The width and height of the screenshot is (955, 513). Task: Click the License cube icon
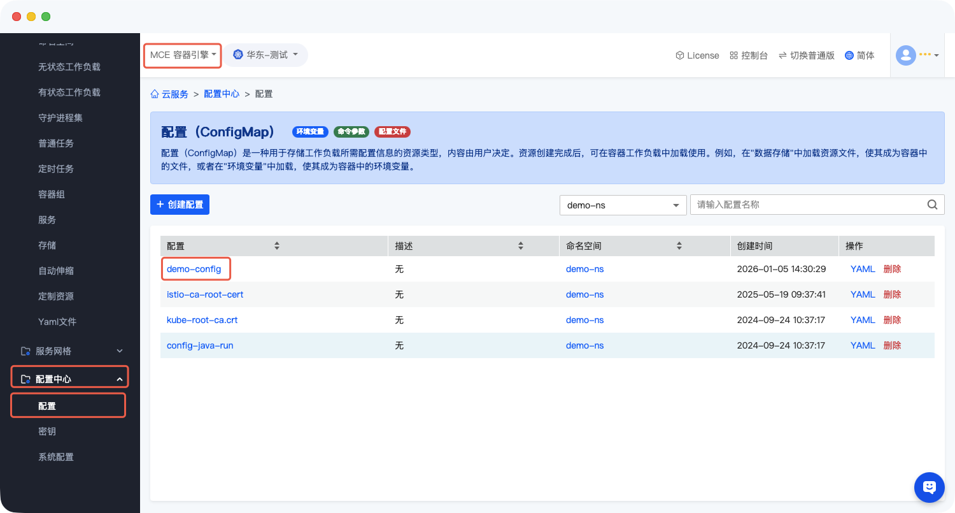tap(679, 55)
